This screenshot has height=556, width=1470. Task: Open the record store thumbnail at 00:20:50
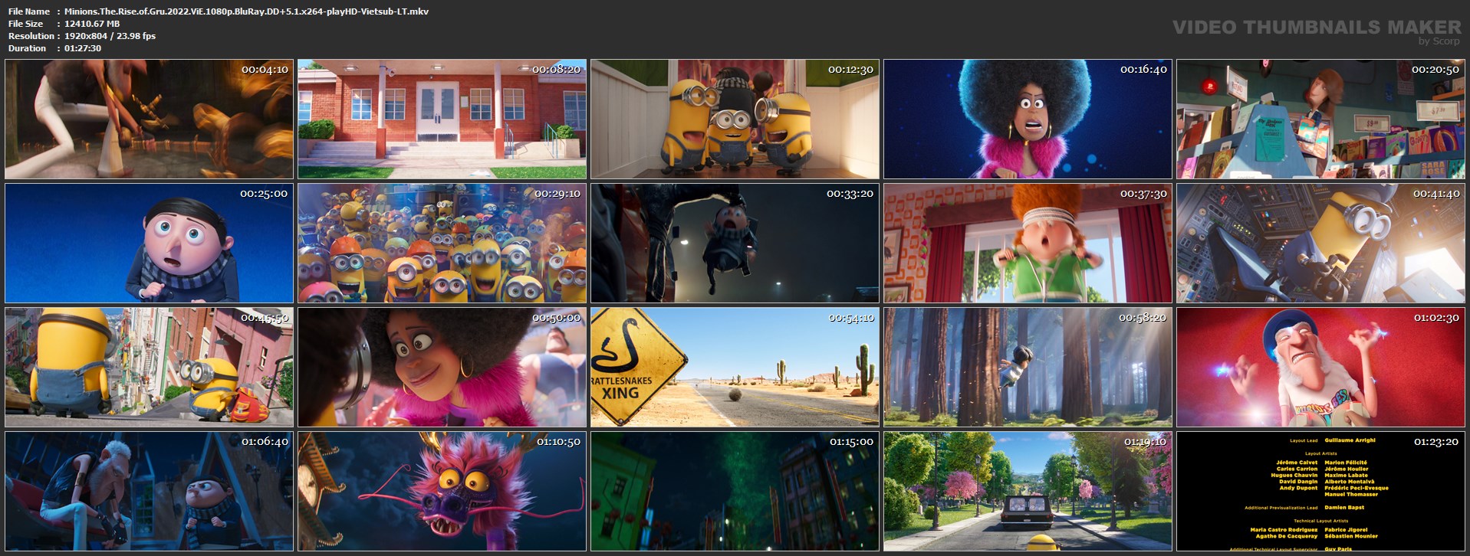point(1321,119)
